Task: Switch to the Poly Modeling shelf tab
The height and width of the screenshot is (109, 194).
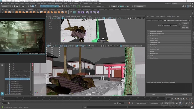Action: 21,9
